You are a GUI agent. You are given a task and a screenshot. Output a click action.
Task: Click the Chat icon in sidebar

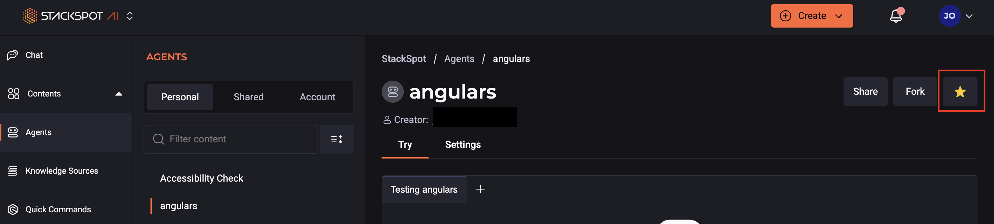(13, 55)
